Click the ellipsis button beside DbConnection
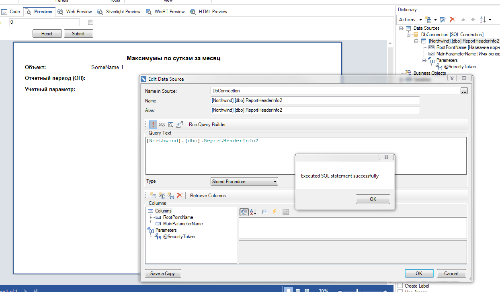Viewport: 500px width, 292px height. pos(464,91)
